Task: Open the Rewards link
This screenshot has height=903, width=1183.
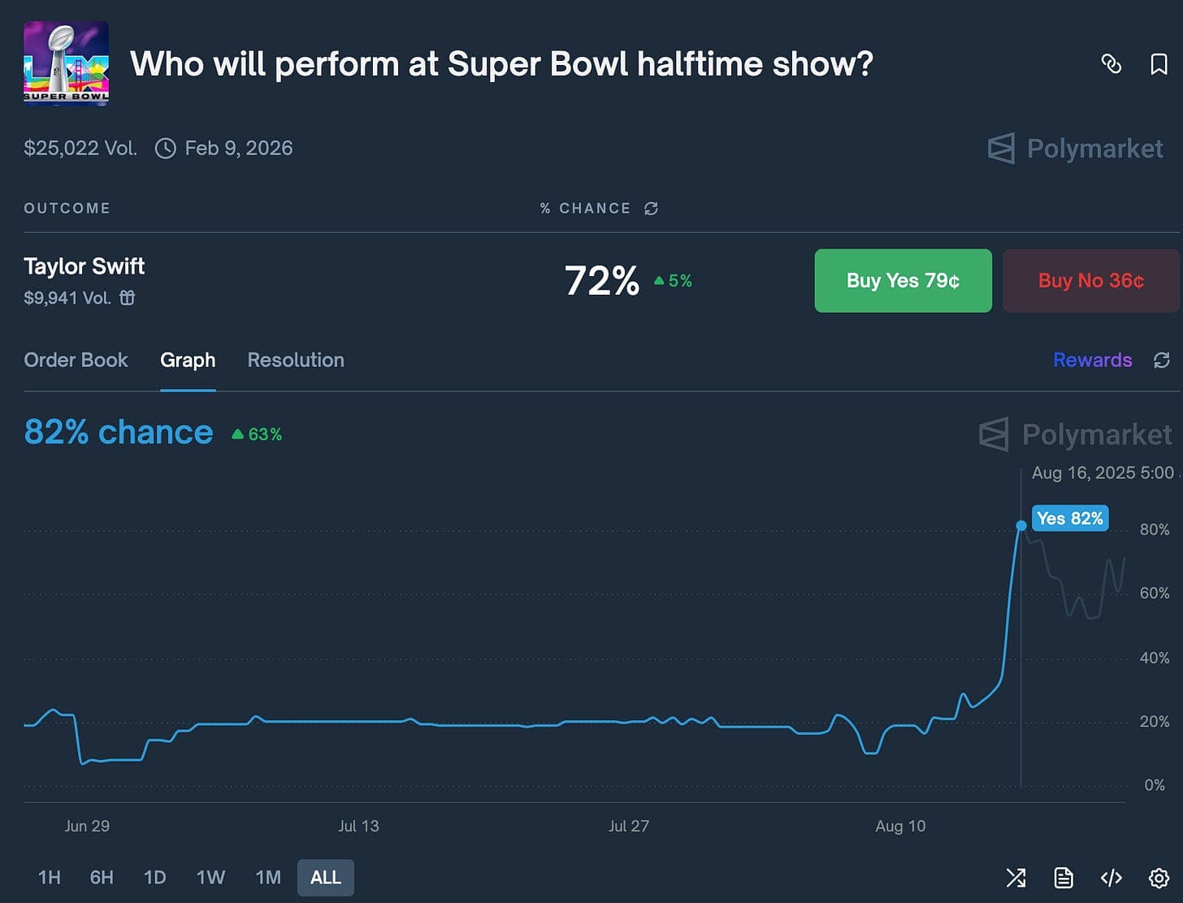Action: [1093, 360]
